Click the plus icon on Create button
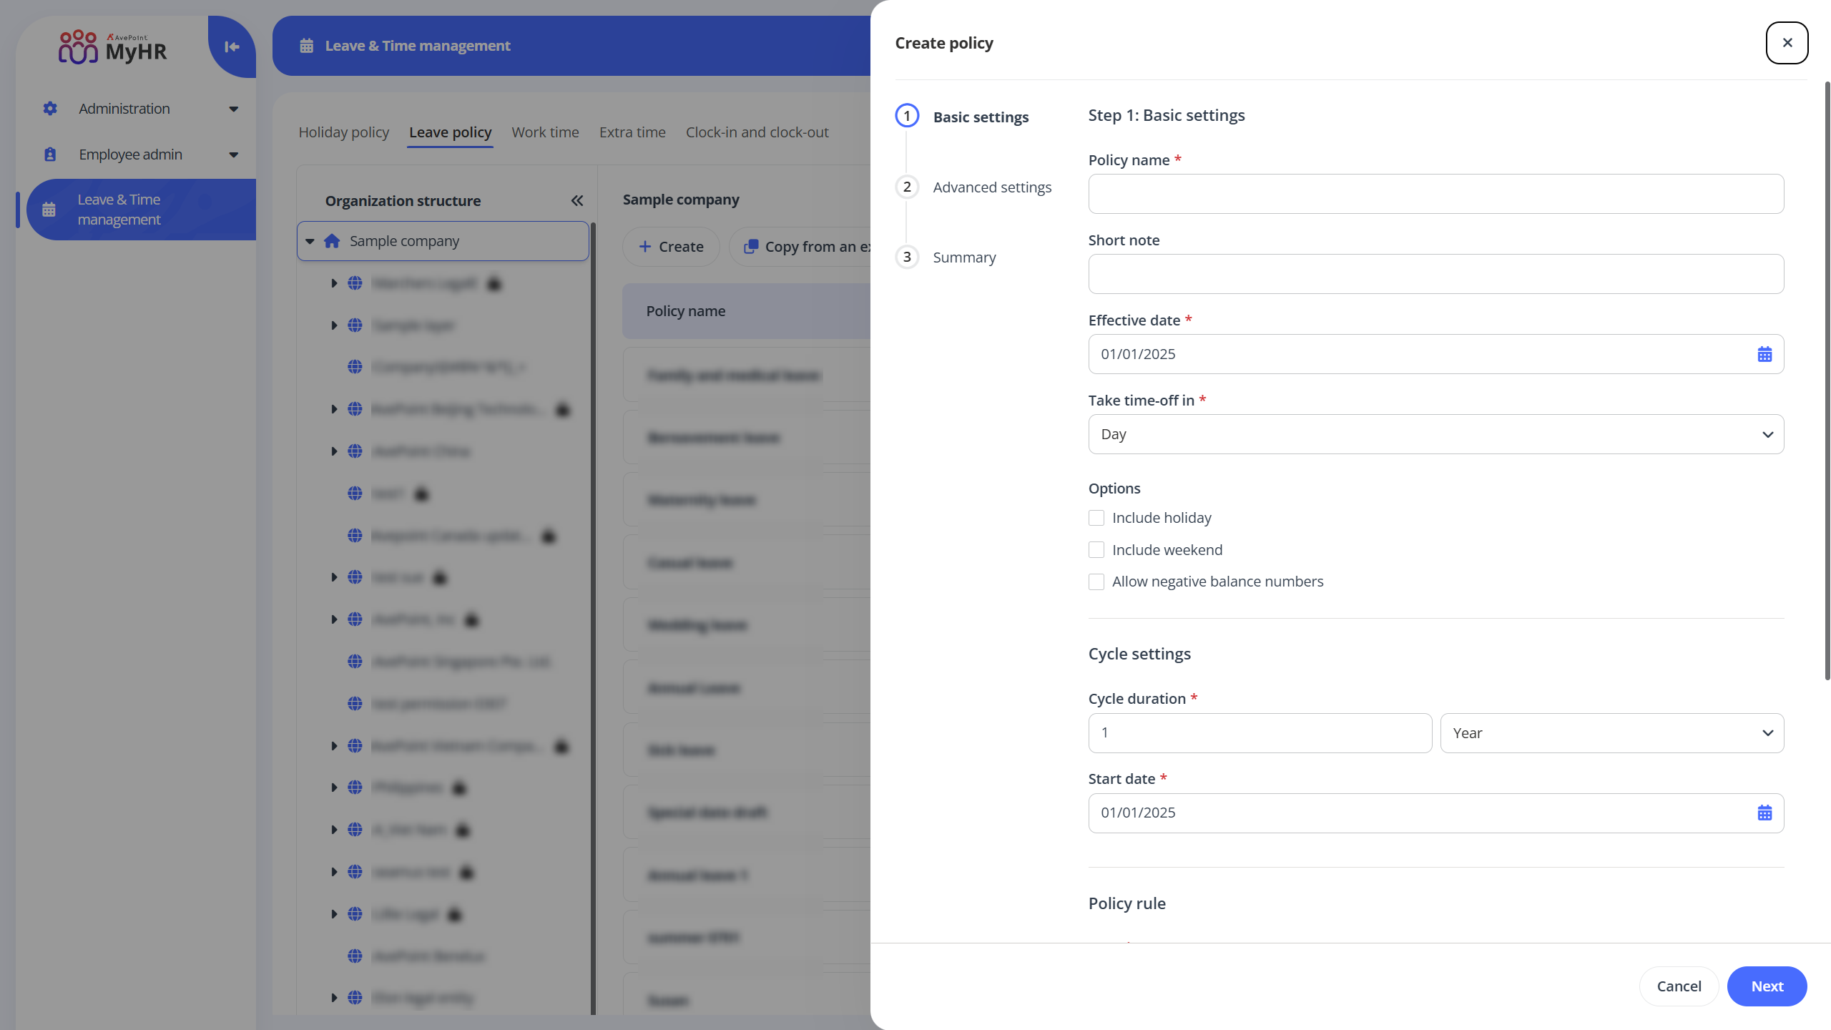Image resolution: width=1831 pixels, height=1030 pixels. [645, 247]
